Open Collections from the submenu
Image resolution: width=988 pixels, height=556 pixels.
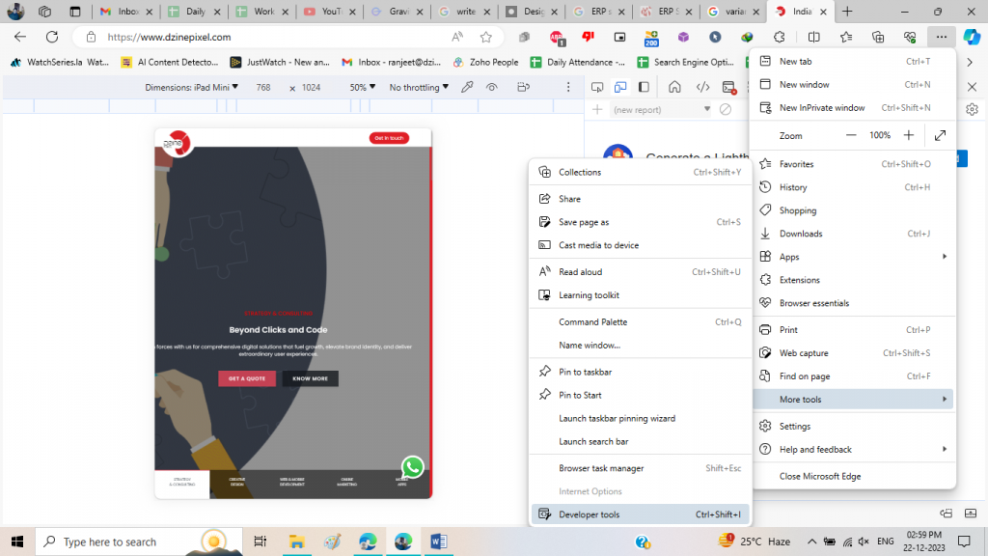641,172
